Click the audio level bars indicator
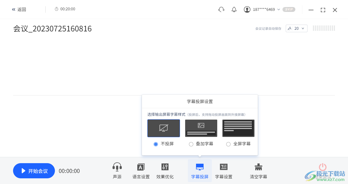Image resolution: width=348 pixels, height=184 pixels. click(x=324, y=28)
